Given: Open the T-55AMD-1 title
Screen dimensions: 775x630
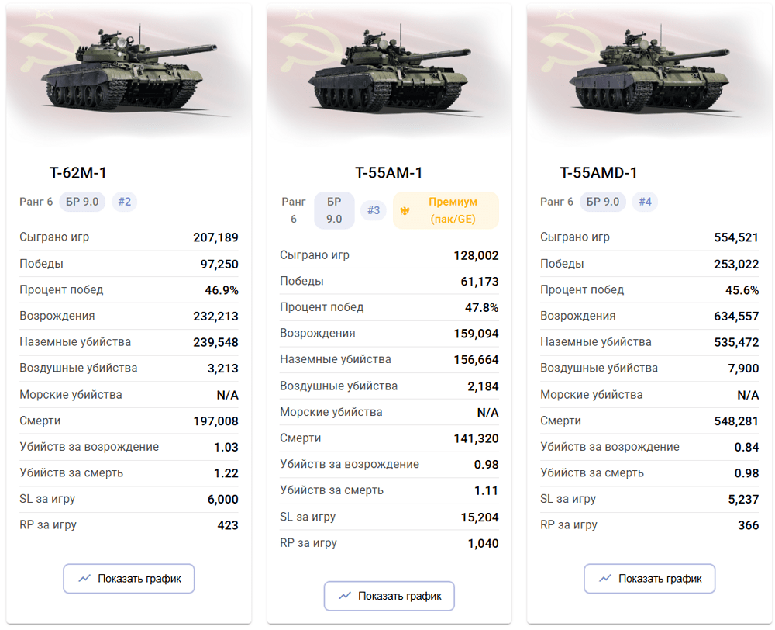Looking at the screenshot, I should click(598, 173).
